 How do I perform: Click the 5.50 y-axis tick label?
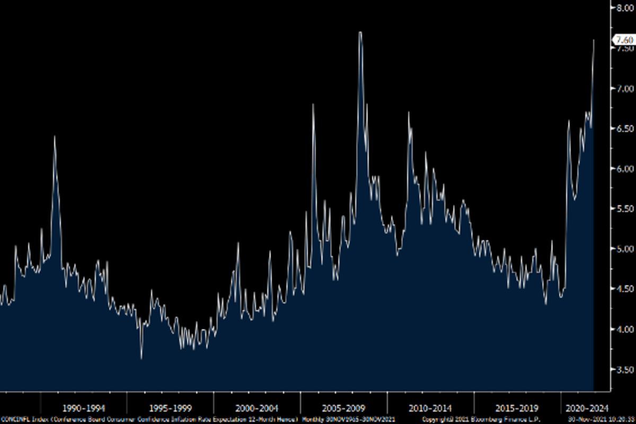624,209
